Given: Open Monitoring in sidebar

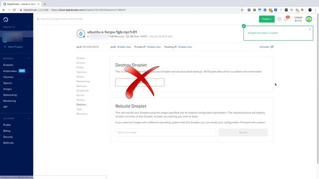Looking at the screenshot, I should tap(9, 101).
